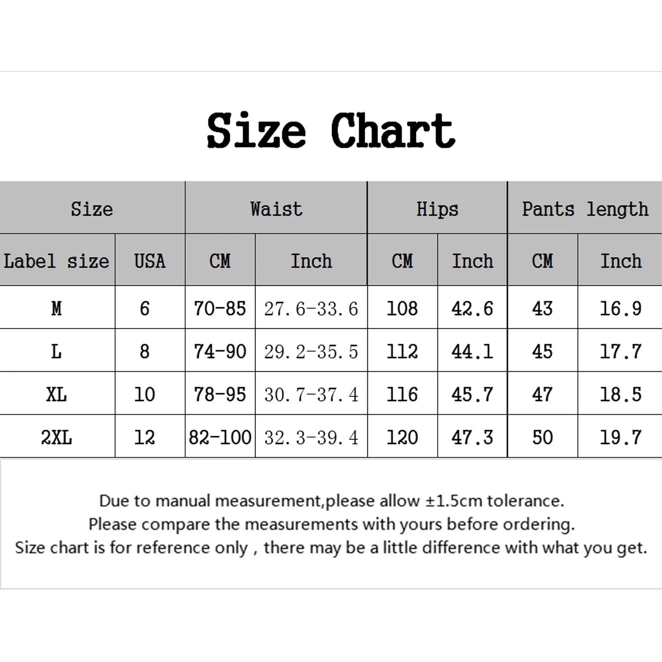Click the USA subheader cell

point(150,261)
